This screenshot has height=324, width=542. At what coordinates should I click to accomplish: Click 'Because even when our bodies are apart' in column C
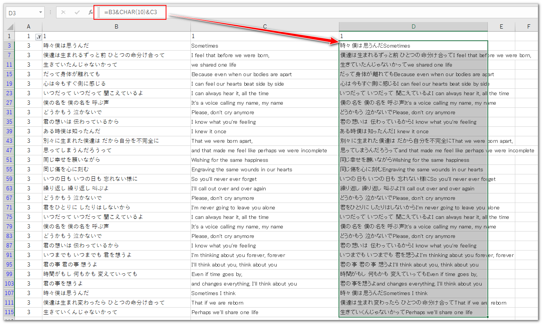[265, 74]
